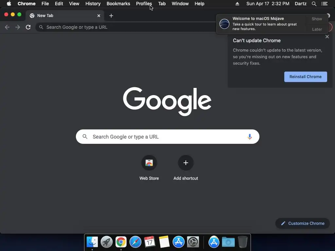Screen dimensions: 335x251
Task: Click the Customize Chrome button
Action: coord(303,223)
